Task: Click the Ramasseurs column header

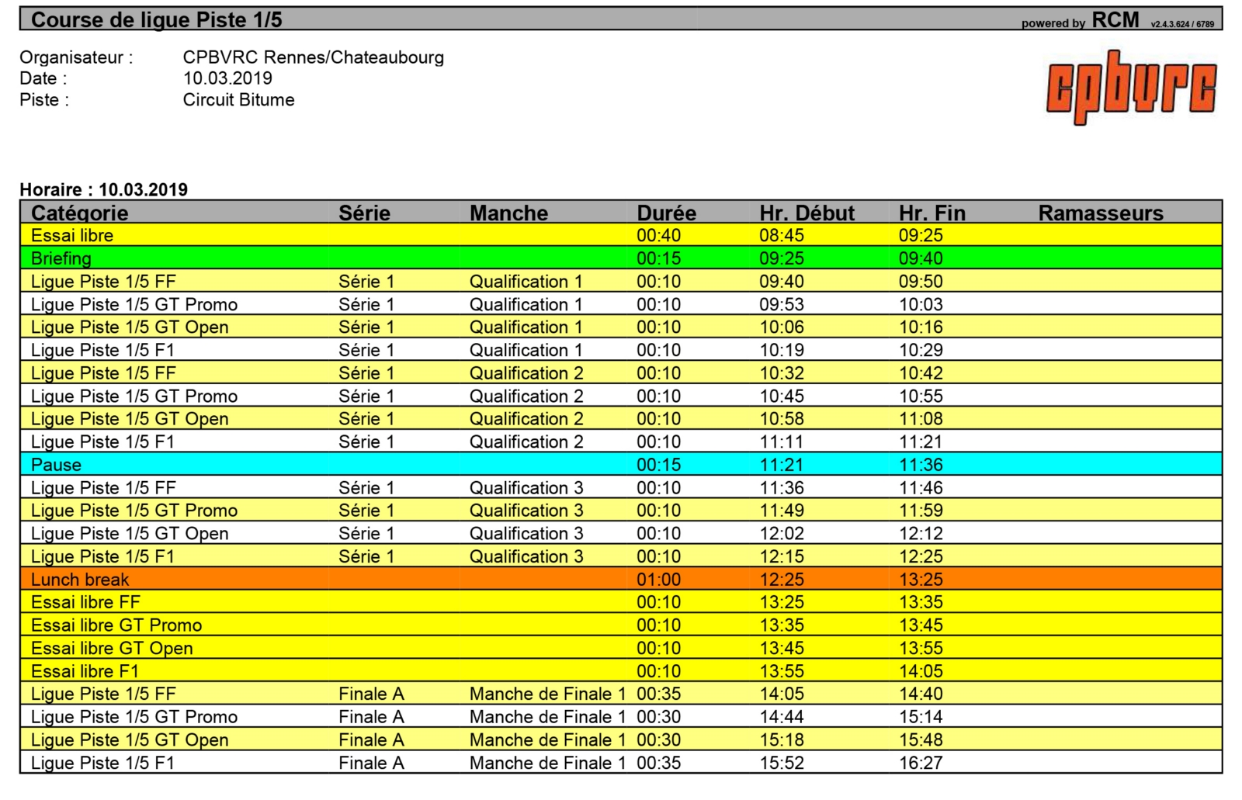Action: coord(1100,213)
